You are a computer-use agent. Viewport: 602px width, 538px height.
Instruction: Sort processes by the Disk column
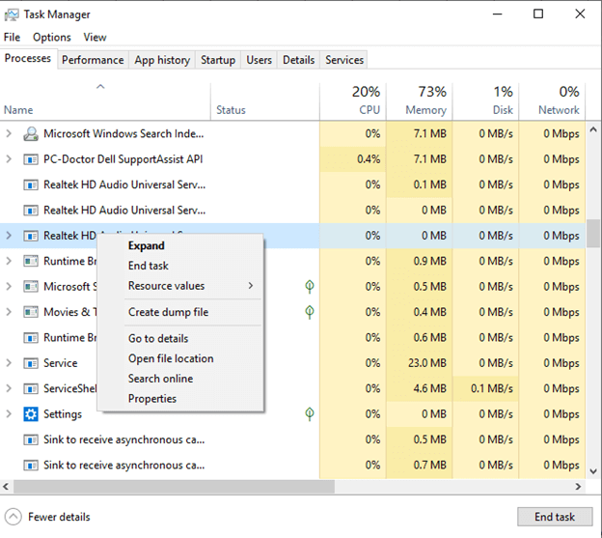[x=485, y=101]
